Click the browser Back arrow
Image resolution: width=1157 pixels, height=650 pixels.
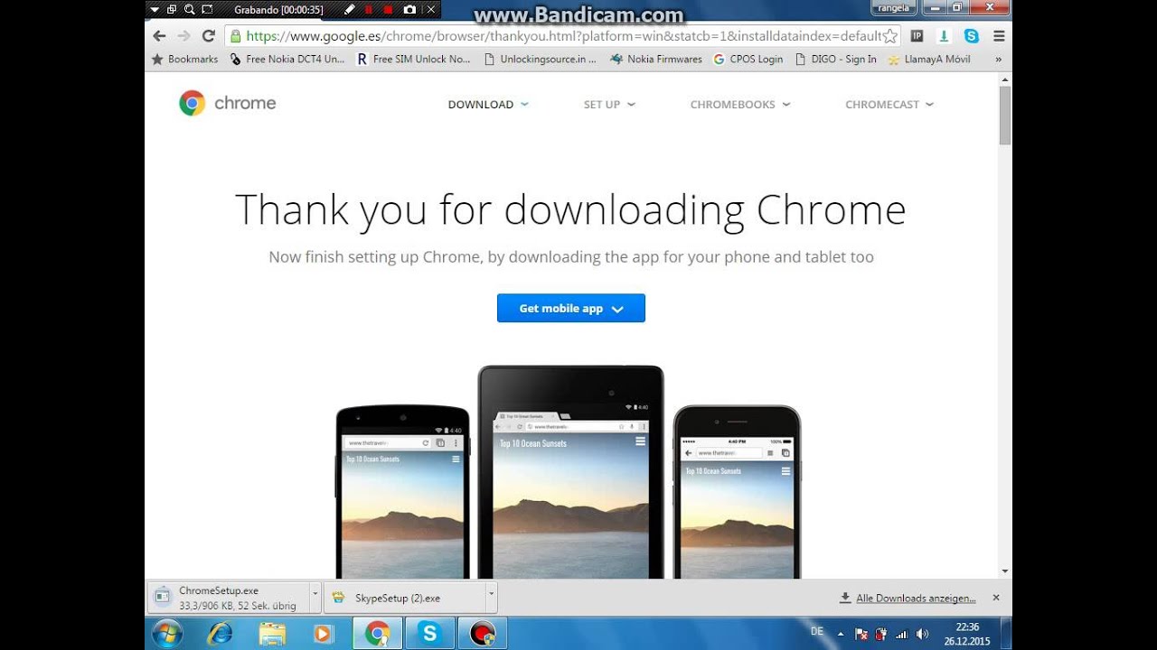pyautogui.click(x=160, y=36)
